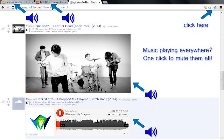This screenshot has height=140, width=224.
Task: Click report under the DrizzlyEarth post
Action: coord(68,105)
